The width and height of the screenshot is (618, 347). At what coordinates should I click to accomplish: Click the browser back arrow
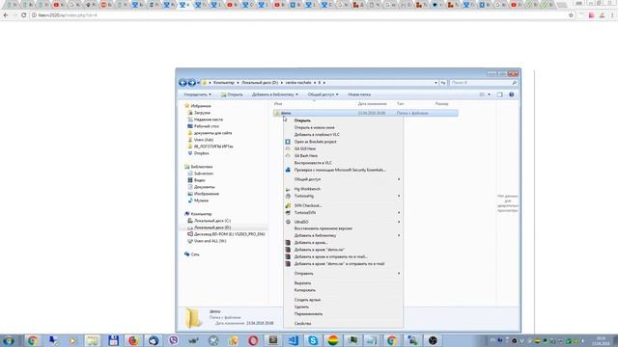6,15
